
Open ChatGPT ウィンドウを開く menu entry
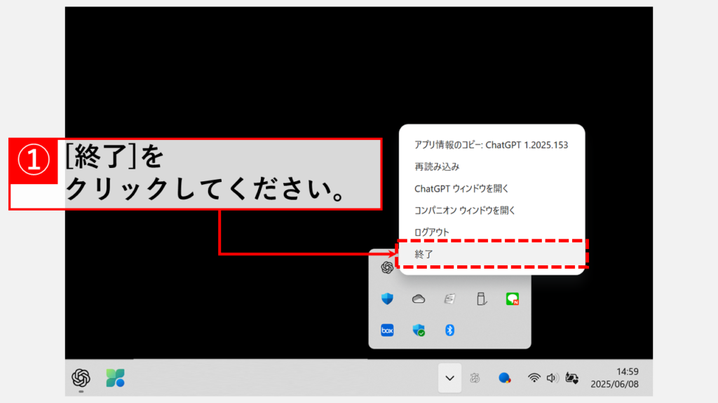coord(461,189)
